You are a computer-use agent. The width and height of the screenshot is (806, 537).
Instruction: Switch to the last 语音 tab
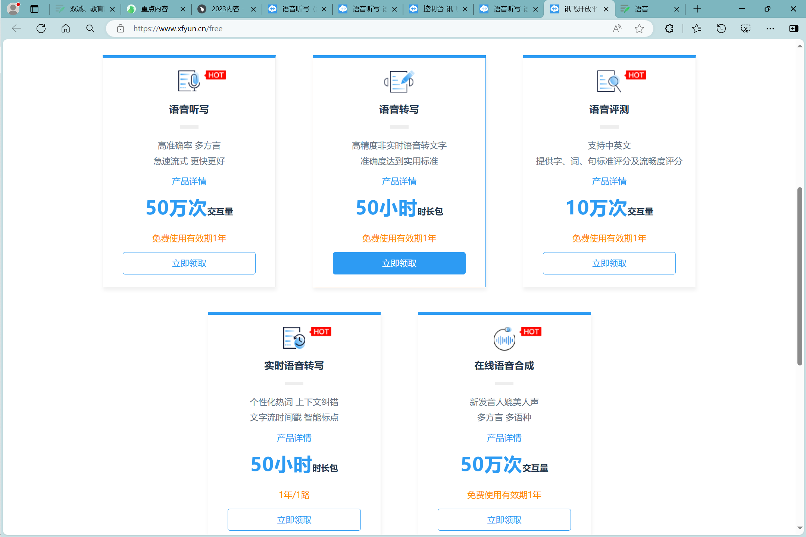[x=650, y=9]
